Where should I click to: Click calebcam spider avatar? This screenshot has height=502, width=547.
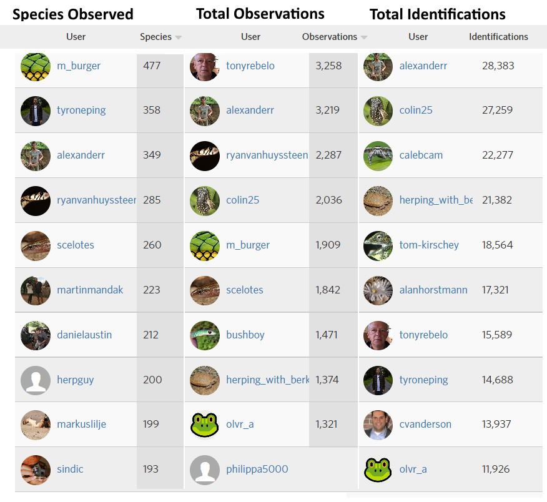coord(378,156)
